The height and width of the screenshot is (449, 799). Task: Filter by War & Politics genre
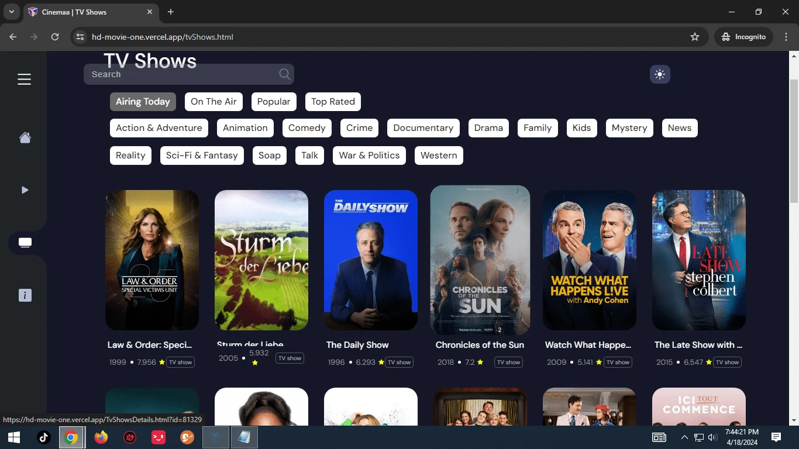point(369,156)
